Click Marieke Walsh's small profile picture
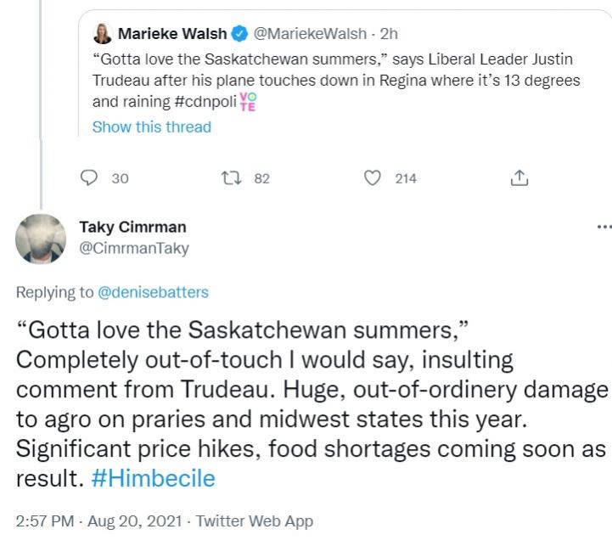 point(104,34)
